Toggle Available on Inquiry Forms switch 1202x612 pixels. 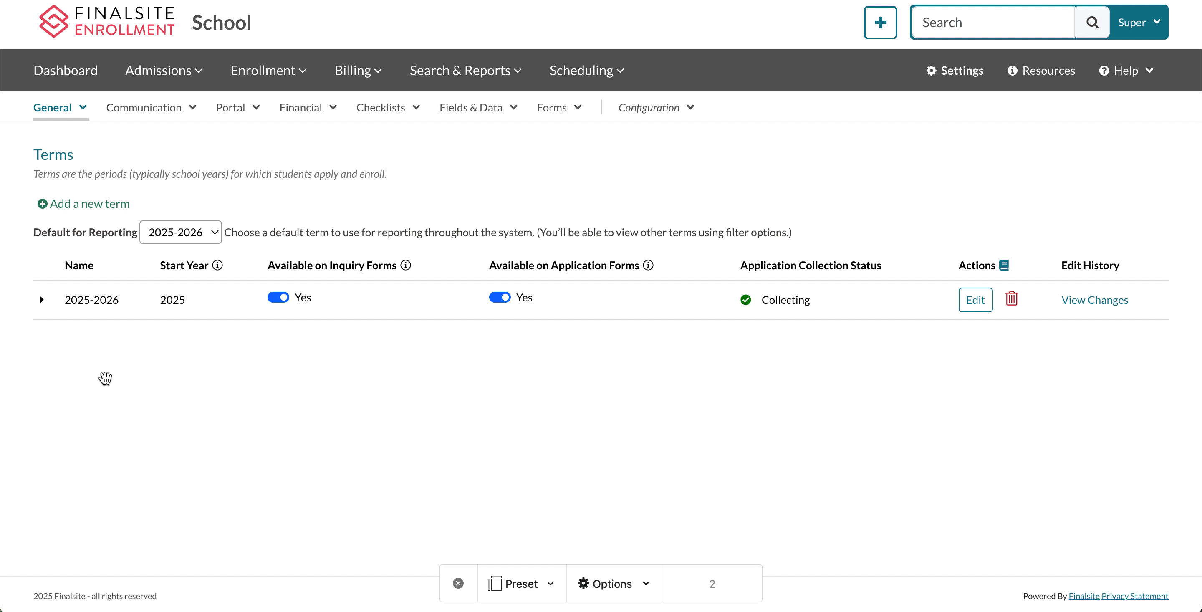point(278,297)
